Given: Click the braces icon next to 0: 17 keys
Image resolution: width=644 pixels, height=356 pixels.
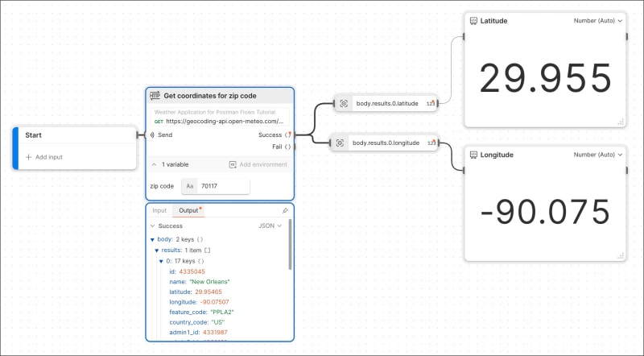Looking at the screenshot, I should [200, 261].
